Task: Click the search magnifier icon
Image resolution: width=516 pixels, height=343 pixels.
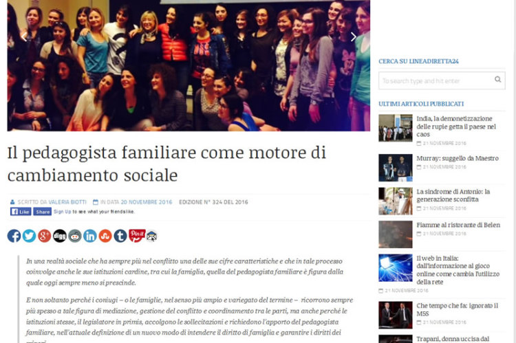Action: coord(497,79)
